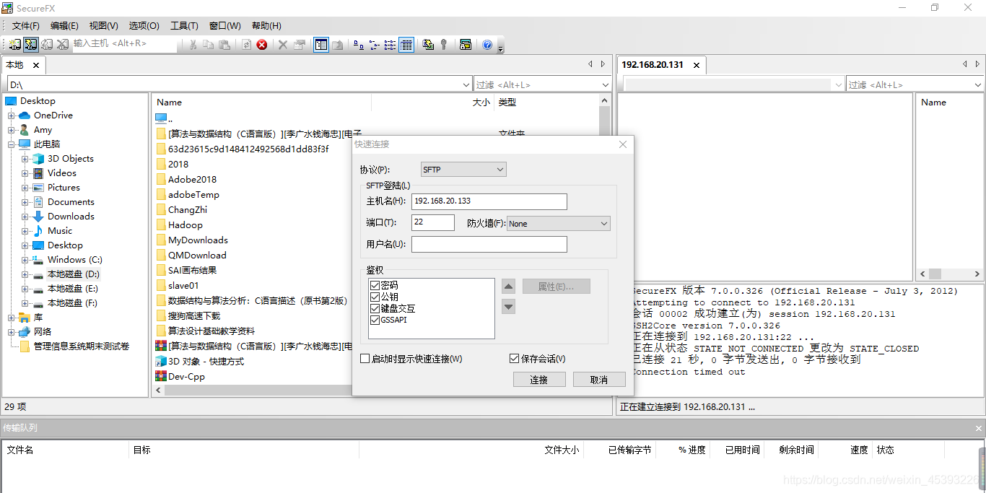Click the Properties toolbar icon
Screen dimensions: 986x493
pyautogui.click(x=300, y=44)
